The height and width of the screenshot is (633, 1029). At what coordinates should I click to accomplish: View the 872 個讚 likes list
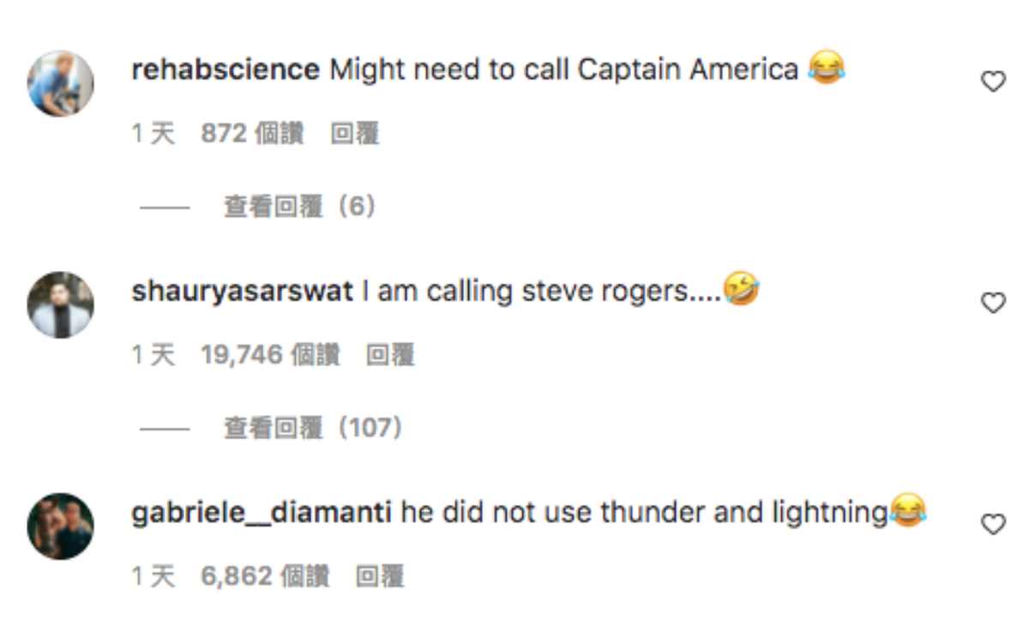[252, 134]
